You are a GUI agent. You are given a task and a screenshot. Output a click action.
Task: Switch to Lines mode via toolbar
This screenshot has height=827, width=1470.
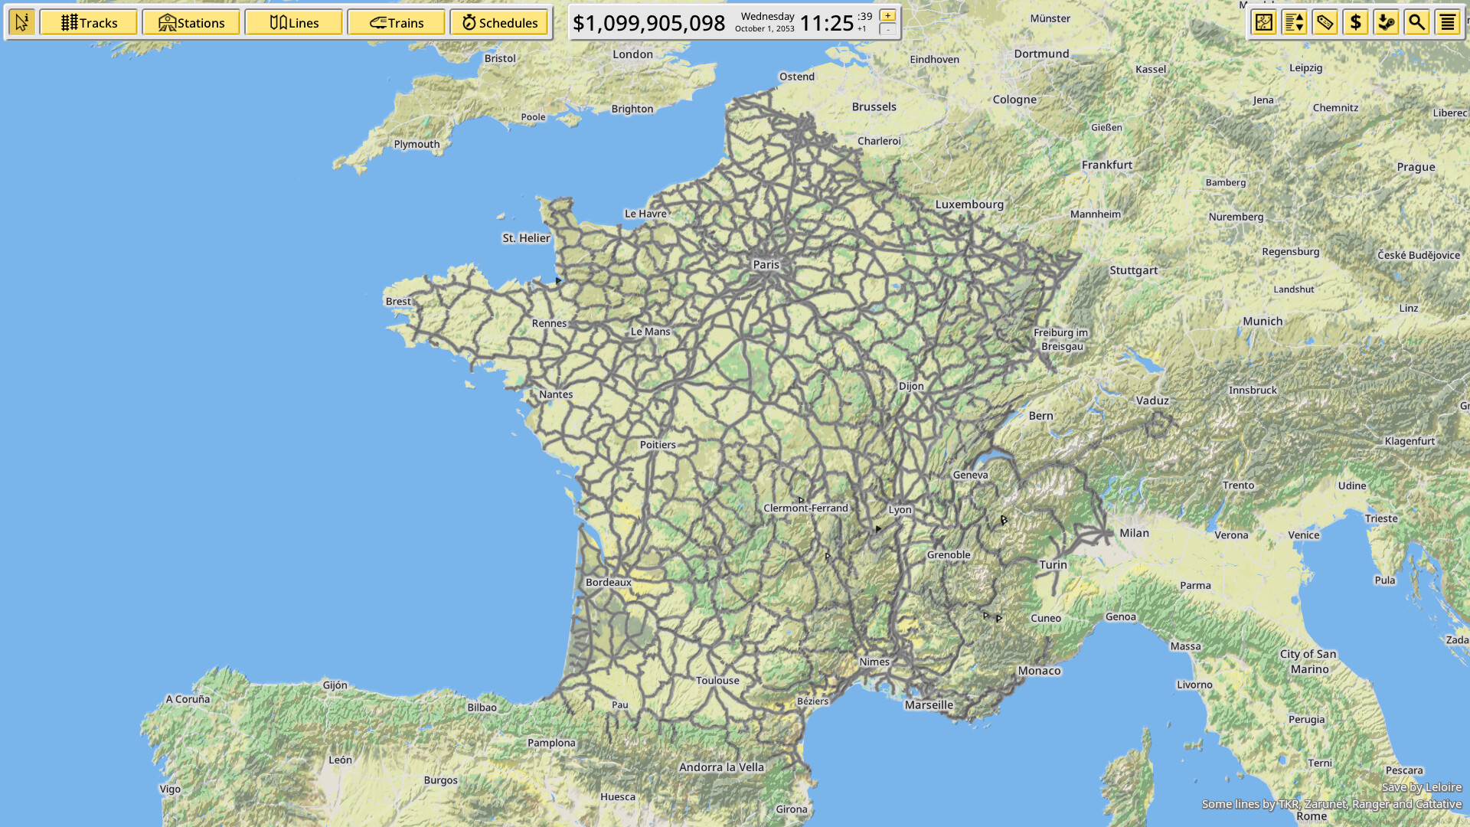click(x=294, y=22)
